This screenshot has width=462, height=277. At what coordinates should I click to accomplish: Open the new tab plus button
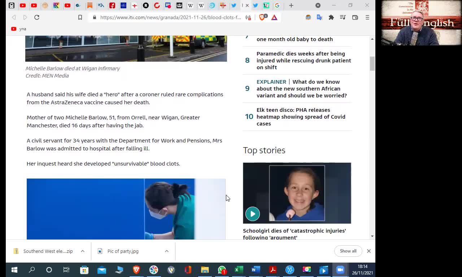tap(291, 5)
